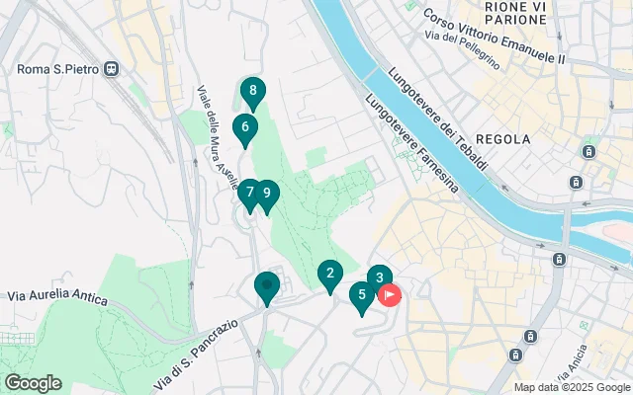Click the Roma S.Pietro train station icon
This screenshot has width=633, height=395.
(x=111, y=69)
